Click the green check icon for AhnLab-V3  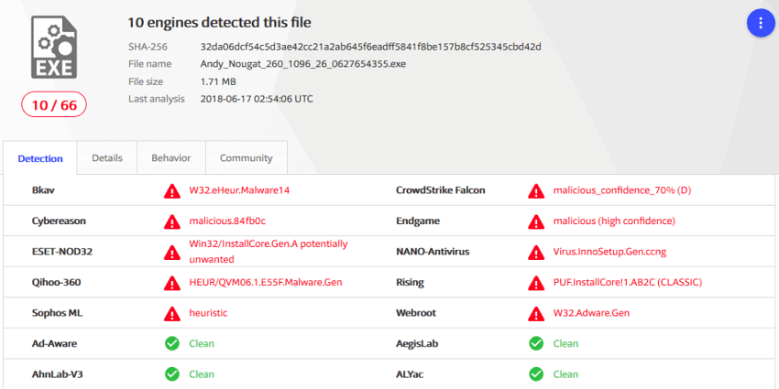[x=171, y=373]
